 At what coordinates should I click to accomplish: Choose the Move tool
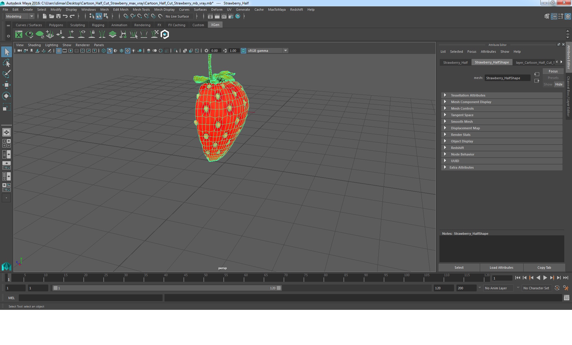coord(7,85)
